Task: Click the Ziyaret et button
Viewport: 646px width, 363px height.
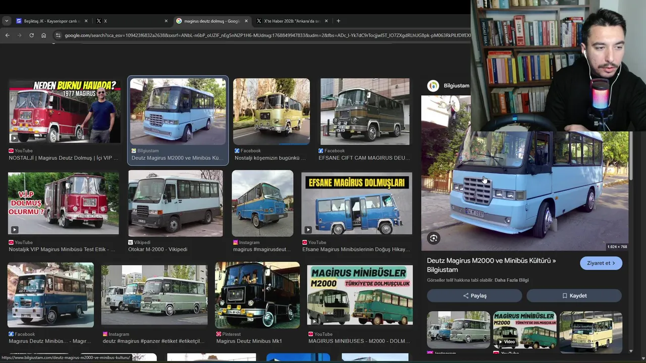Action: [x=601, y=263]
